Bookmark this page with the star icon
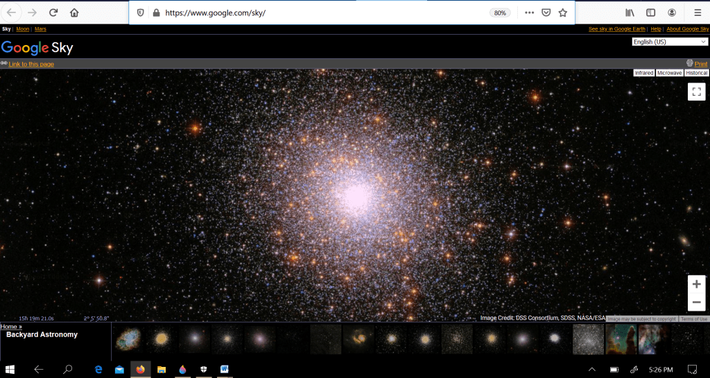Viewport: 710px width, 378px height. [563, 12]
